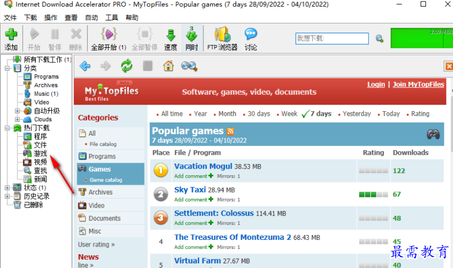The image size is (453, 268).
Task: Go back with the blue arrow
Action: pos(85,66)
